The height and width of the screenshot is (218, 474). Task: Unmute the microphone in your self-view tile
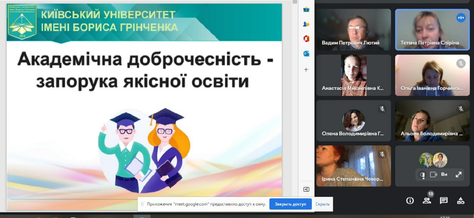(423, 174)
